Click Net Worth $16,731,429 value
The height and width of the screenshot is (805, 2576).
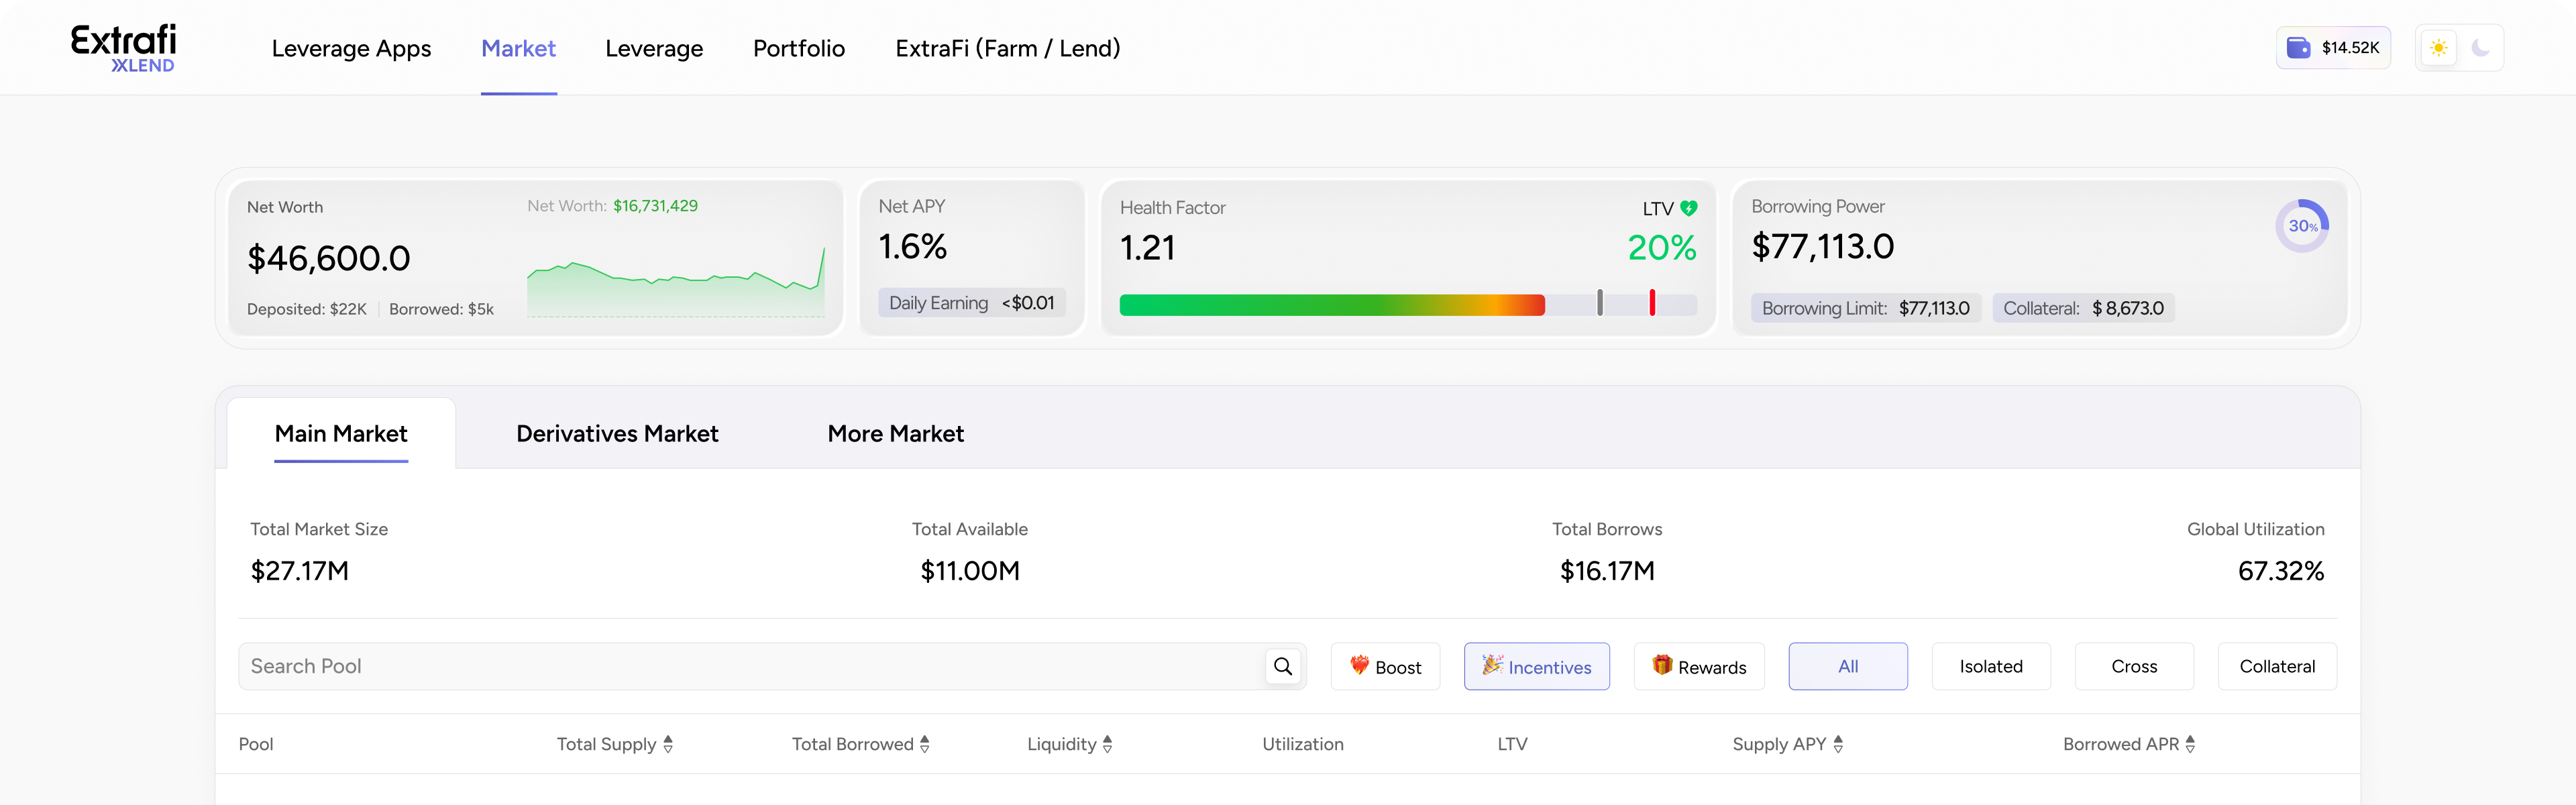pyautogui.click(x=655, y=206)
